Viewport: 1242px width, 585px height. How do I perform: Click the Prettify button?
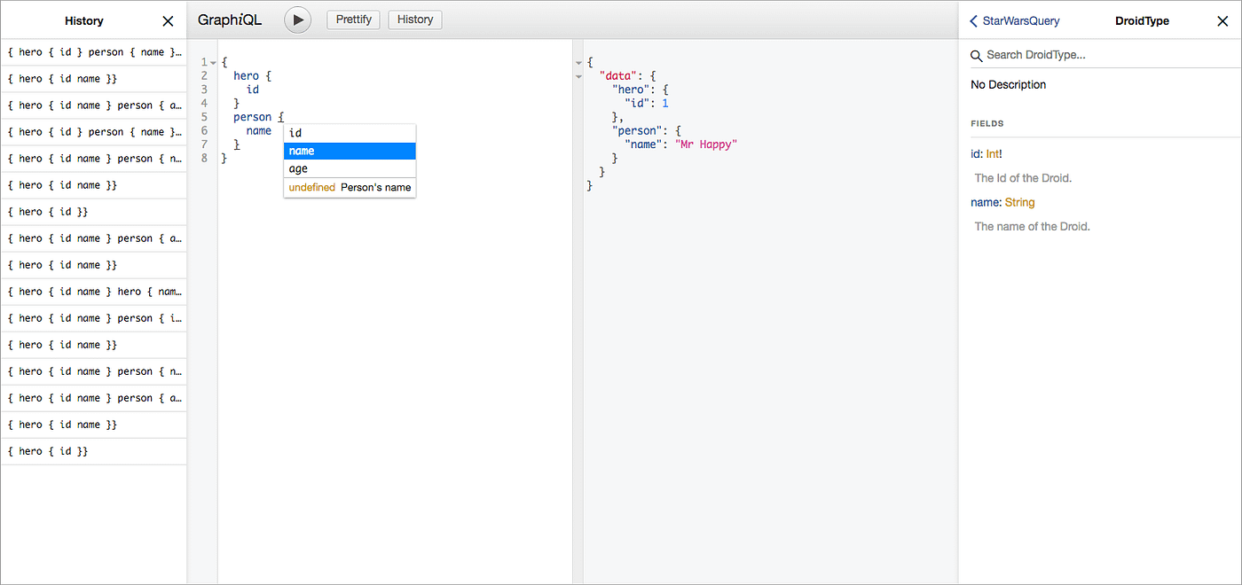click(353, 19)
